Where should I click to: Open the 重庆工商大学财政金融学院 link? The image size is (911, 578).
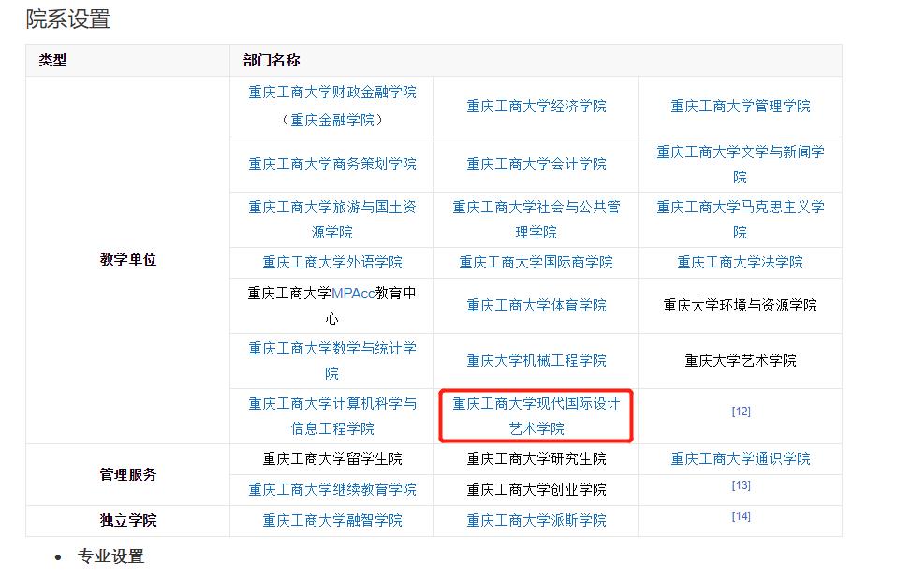[331, 93]
